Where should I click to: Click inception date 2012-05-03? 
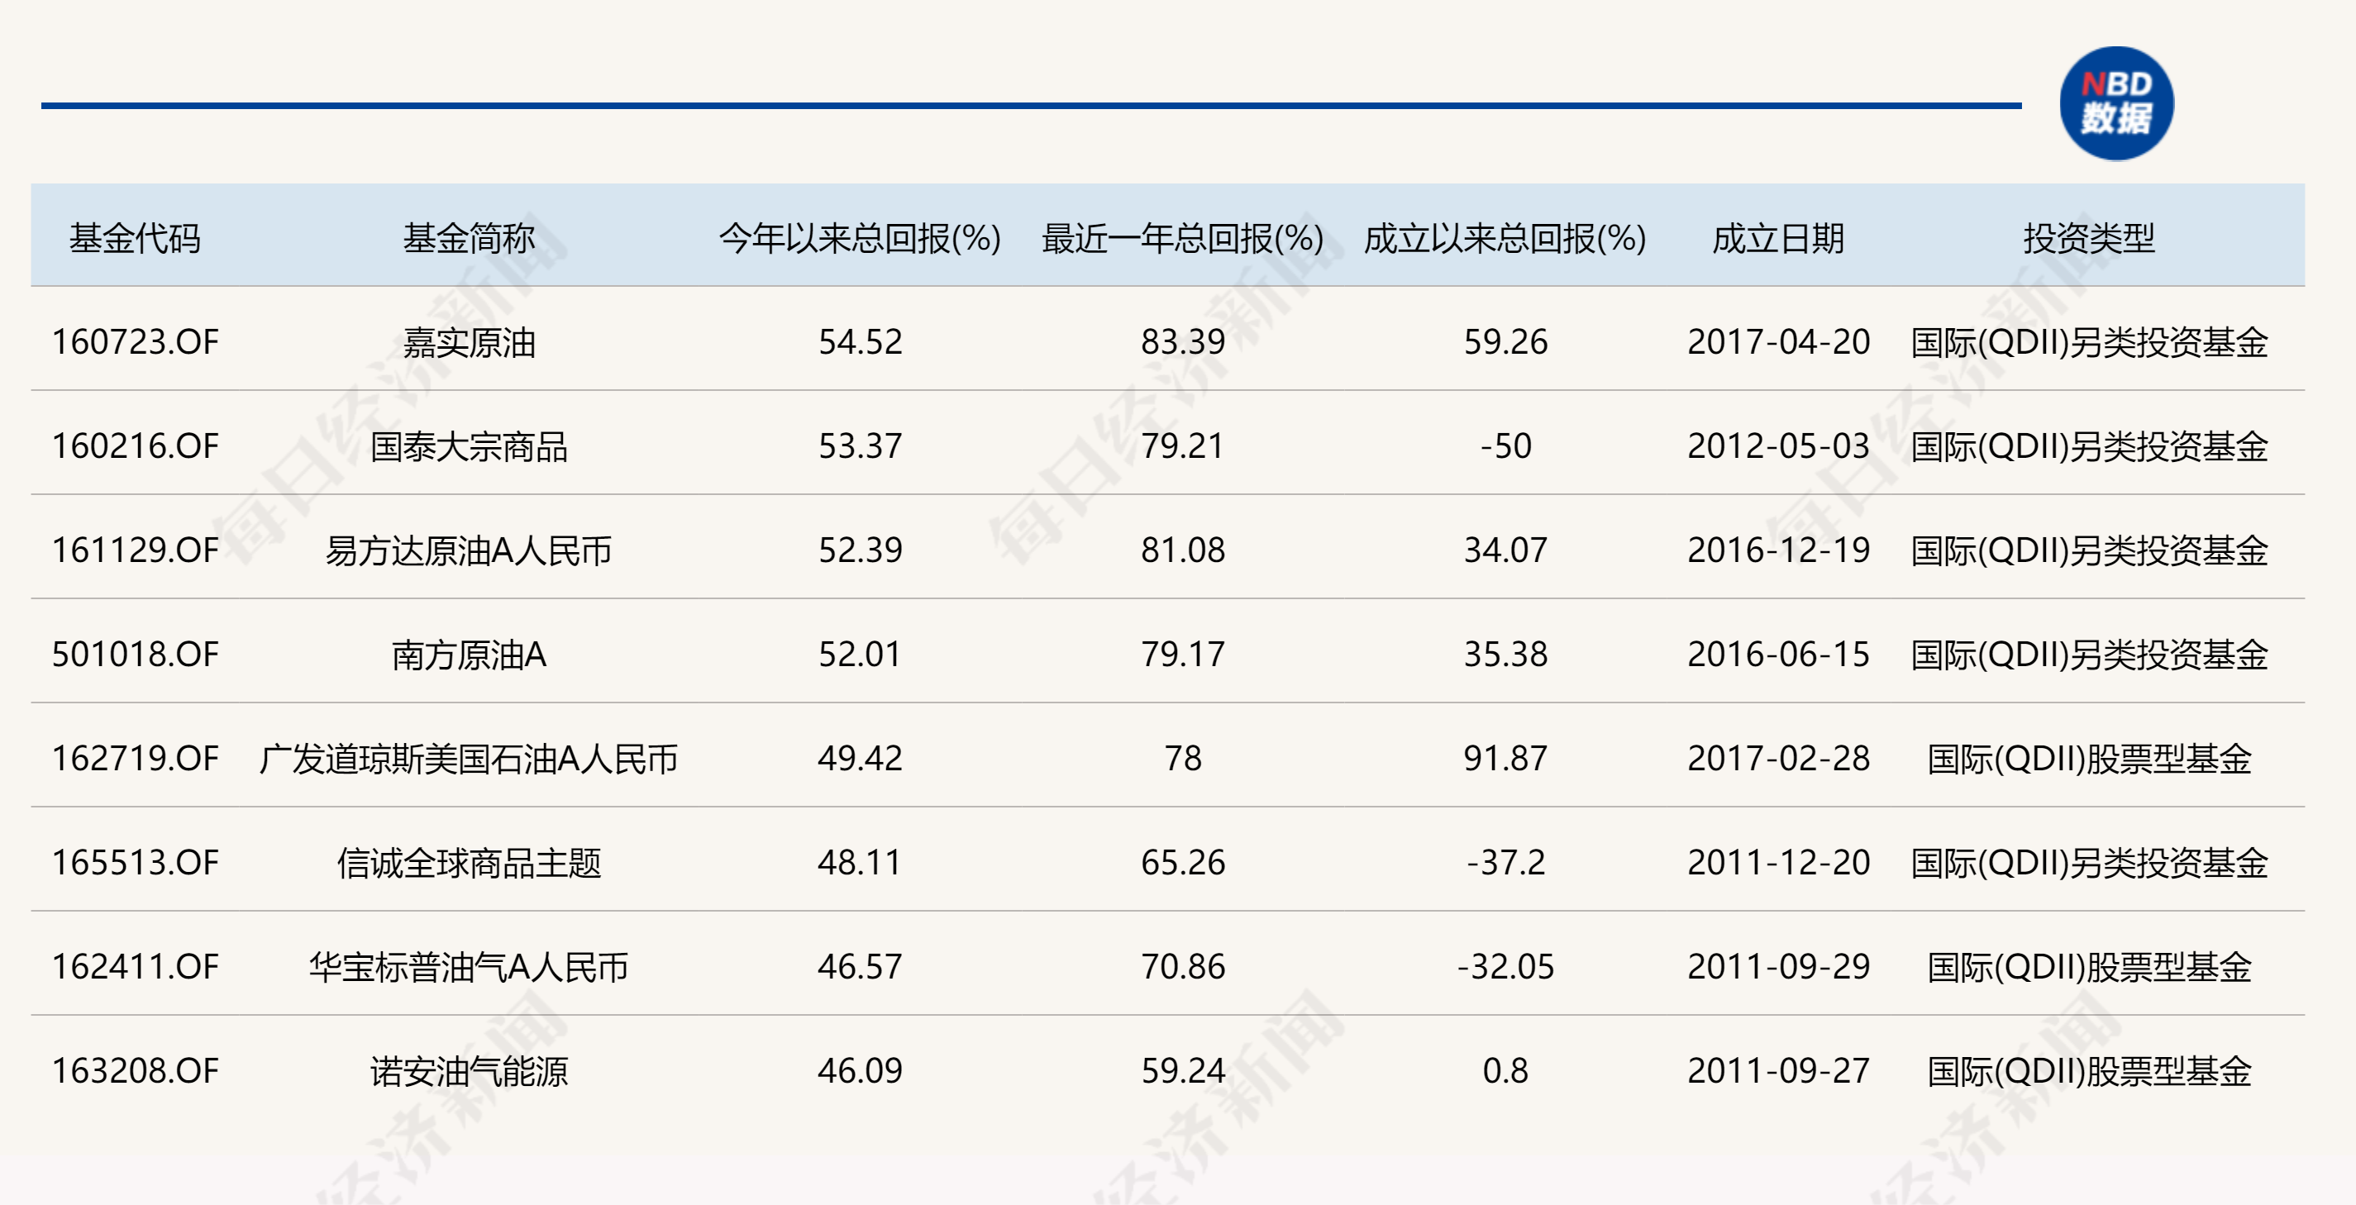click(x=1779, y=446)
